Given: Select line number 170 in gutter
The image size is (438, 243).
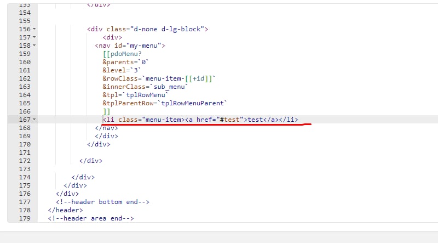Looking at the screenshot, I should tap(25, 144).
